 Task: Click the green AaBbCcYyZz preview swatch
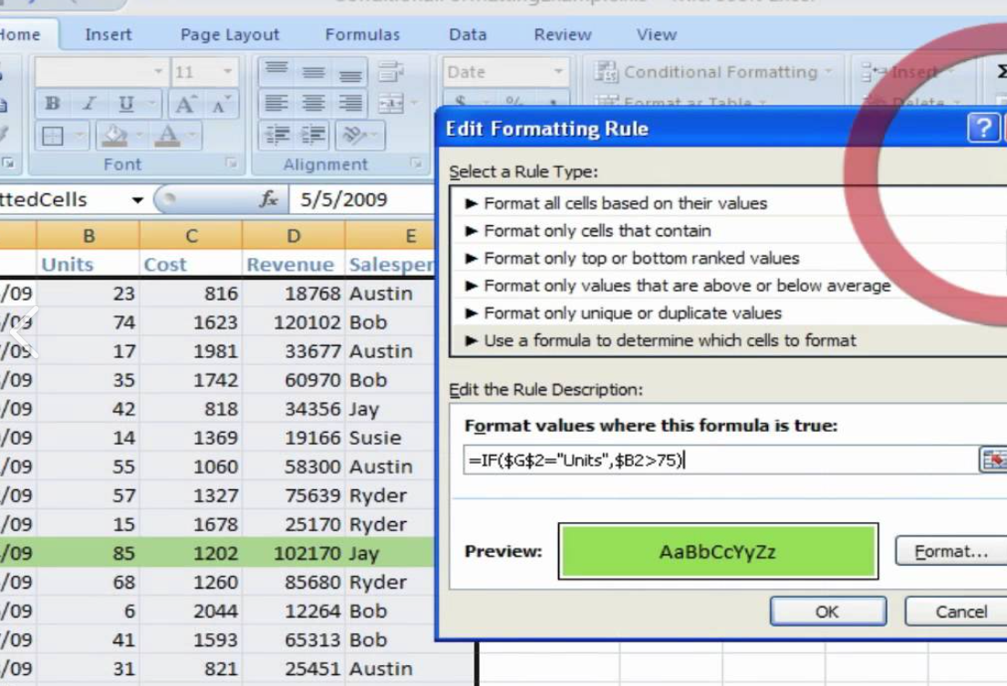click(x=718, y=550)
